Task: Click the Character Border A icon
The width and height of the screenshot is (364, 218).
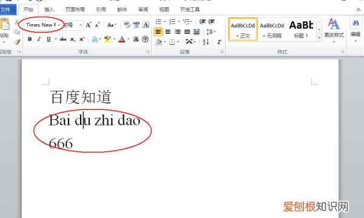Action: pyautogui.click(x=146, y=25)
